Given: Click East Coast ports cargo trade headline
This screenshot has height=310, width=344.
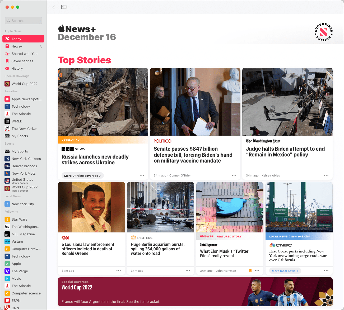Looking at the screenshot, I should [298, 256].
